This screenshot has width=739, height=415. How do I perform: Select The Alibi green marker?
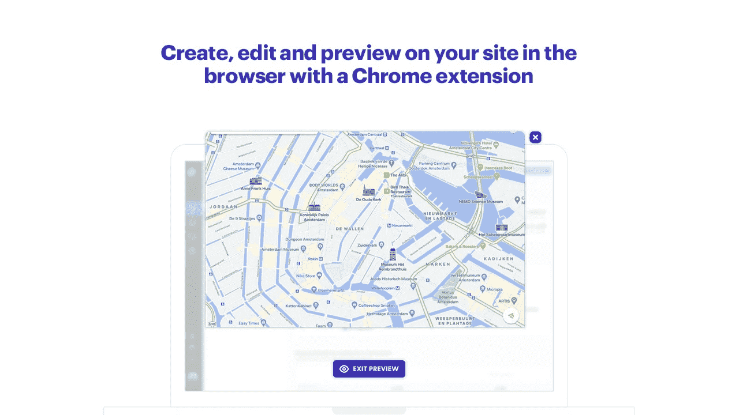386,175
